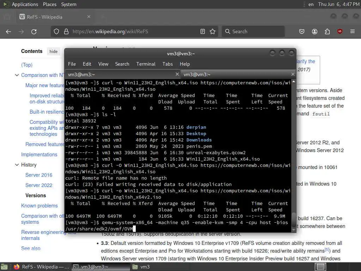
Task: Click the vm3@vm3:~ terminal taskbar button
Action: [x=101, y=267]
